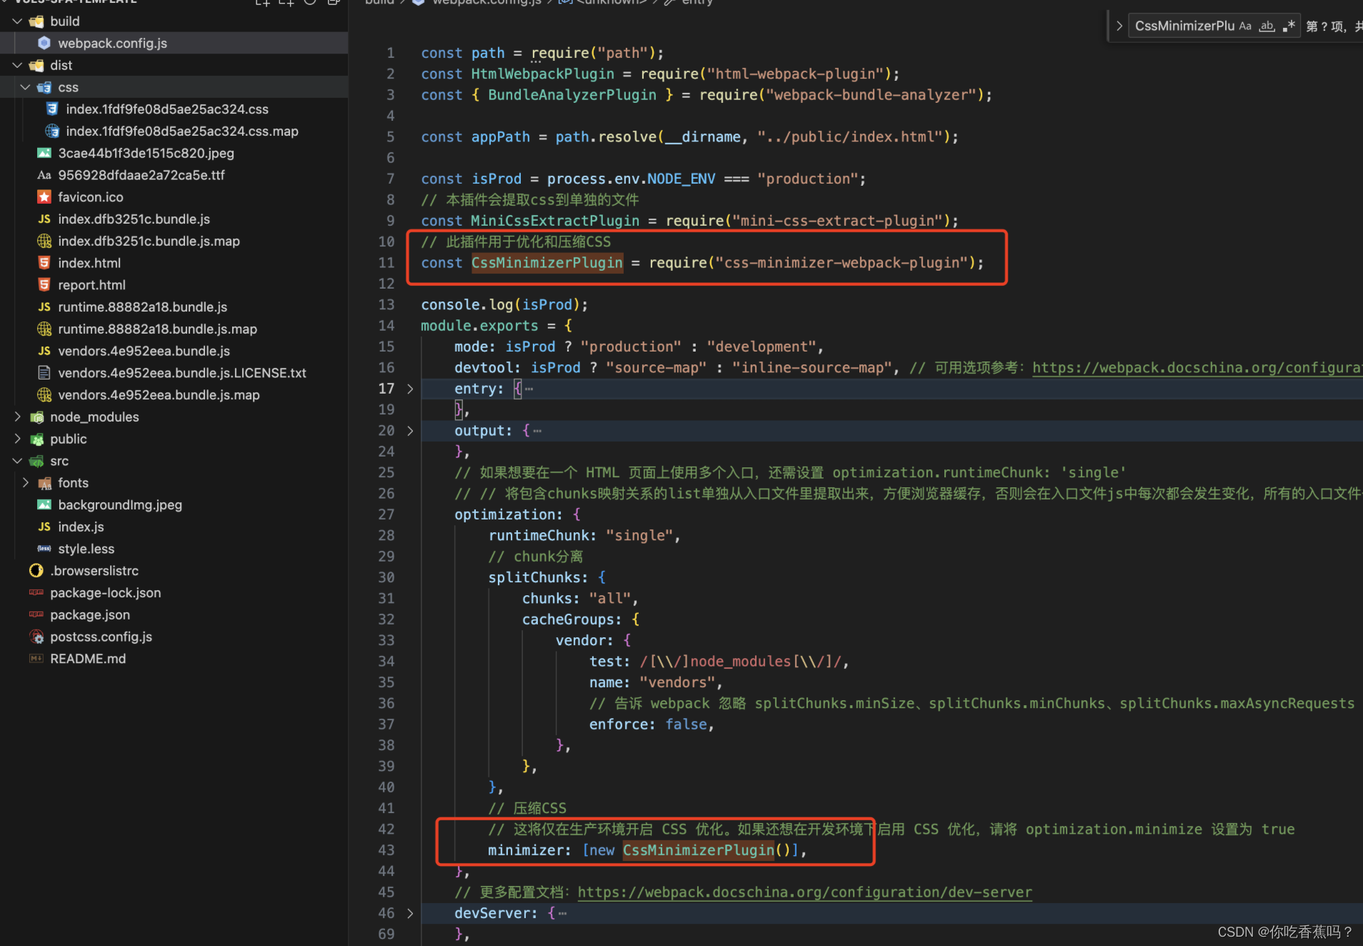Screen dimensions: 1363x946
Task: Unfold the entry block at line 17
Action: 410,389
